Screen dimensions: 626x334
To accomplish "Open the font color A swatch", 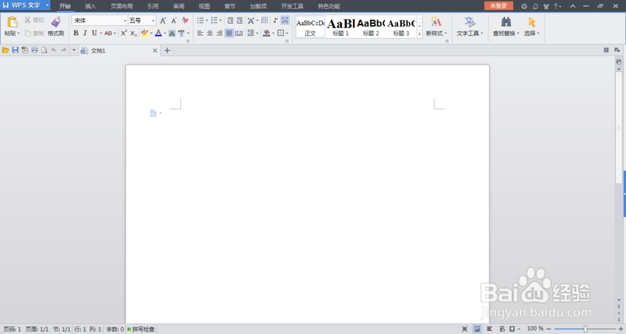I will [x=158, y=33].
